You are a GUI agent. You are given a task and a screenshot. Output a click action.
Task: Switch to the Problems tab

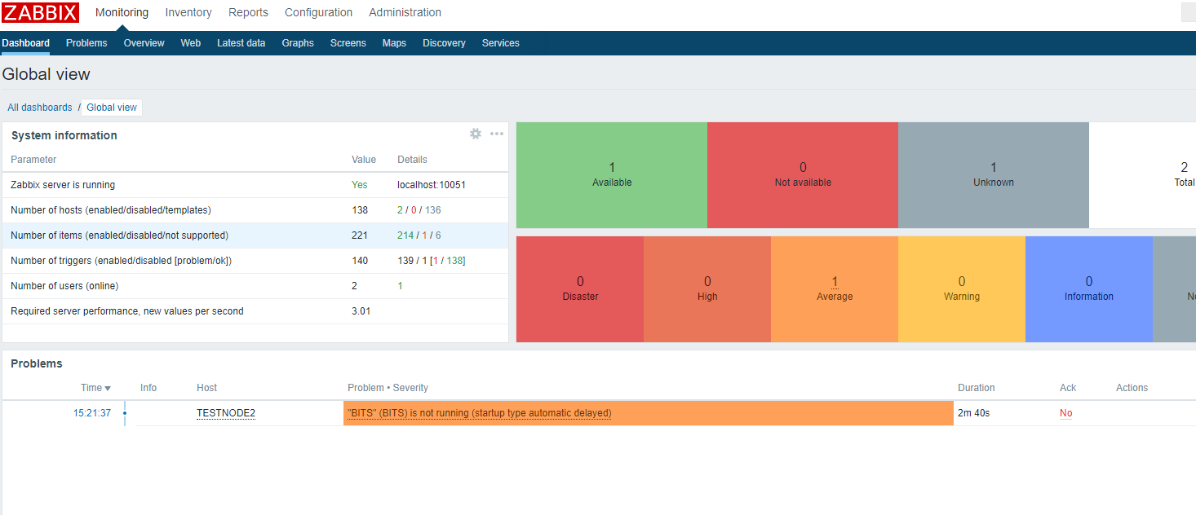click(x=86, y=43)
